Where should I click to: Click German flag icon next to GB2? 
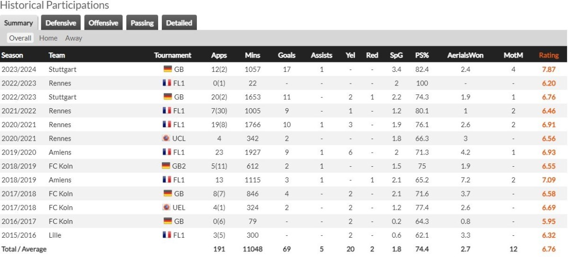tap(166, 166)
